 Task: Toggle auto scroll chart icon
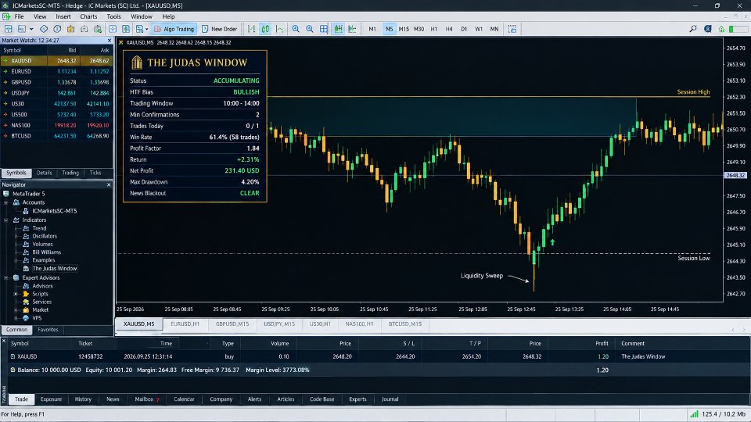click(338, 29)
